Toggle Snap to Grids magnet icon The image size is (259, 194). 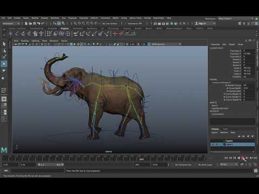(76, 23)
